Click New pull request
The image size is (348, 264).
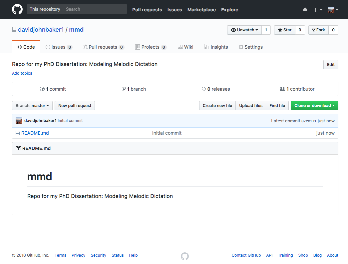pos(75,106)
